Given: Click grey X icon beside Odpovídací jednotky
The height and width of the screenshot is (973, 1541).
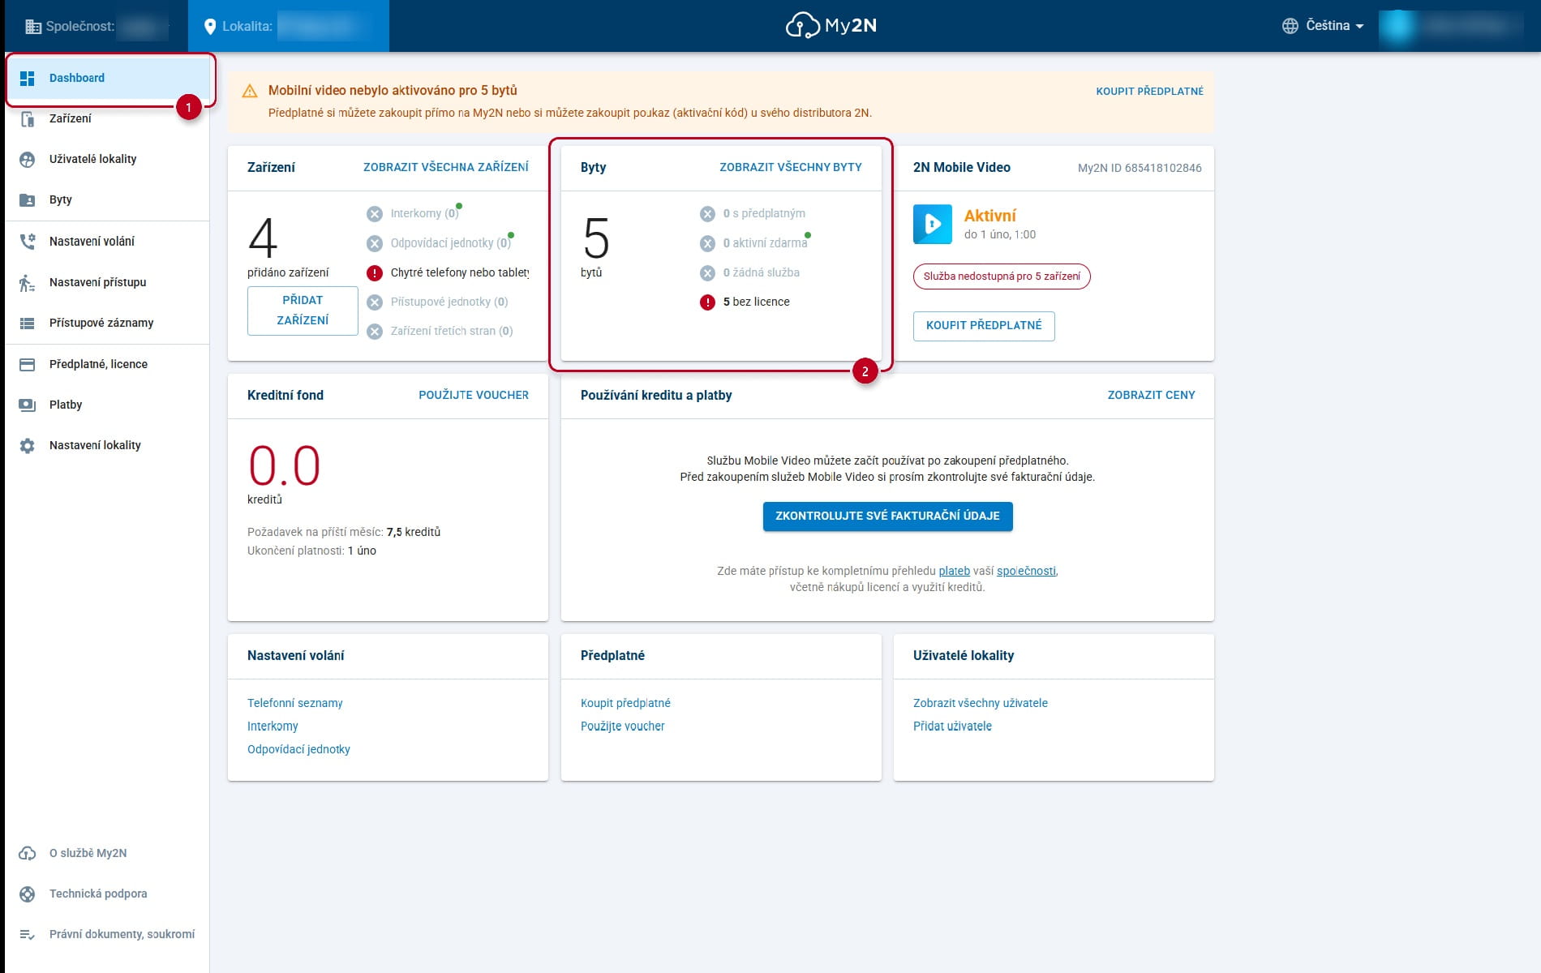Looking at the screenshot, I should pos(374,243).
